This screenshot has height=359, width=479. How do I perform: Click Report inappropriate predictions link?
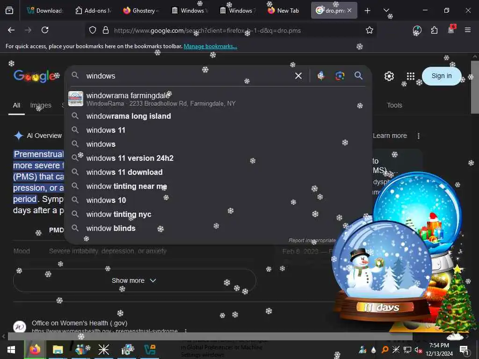pos(312,241)
